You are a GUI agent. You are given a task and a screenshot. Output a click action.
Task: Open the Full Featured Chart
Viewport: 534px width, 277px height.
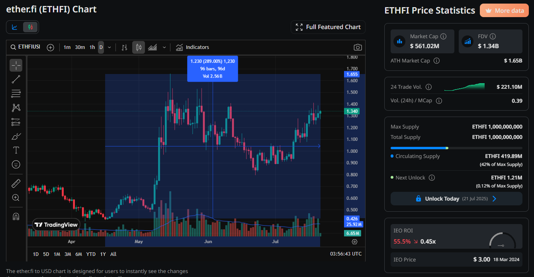coord(328,27)
